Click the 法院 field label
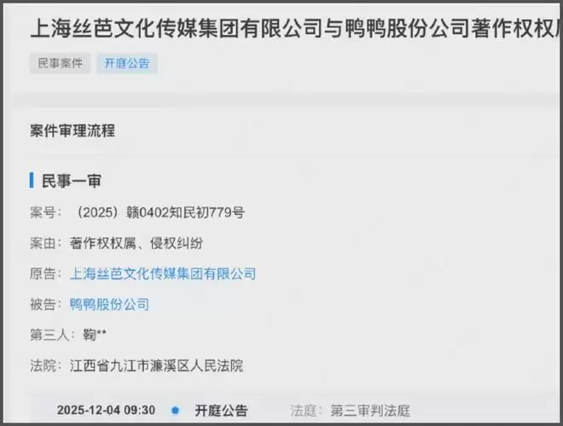 pyautogui.click(x=45, y=365)
